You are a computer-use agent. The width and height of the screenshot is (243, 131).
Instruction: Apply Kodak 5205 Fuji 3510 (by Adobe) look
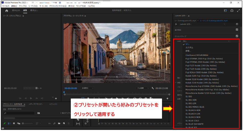(x=201, y=76)
